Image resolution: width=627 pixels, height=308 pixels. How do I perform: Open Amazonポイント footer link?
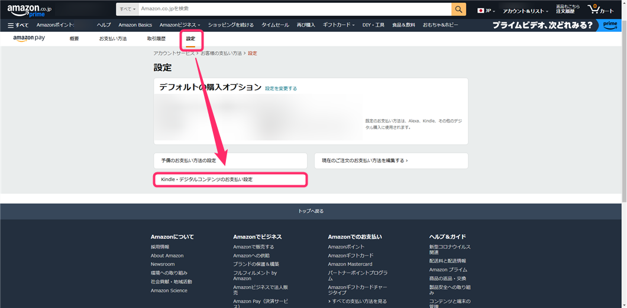click(346, 247)
